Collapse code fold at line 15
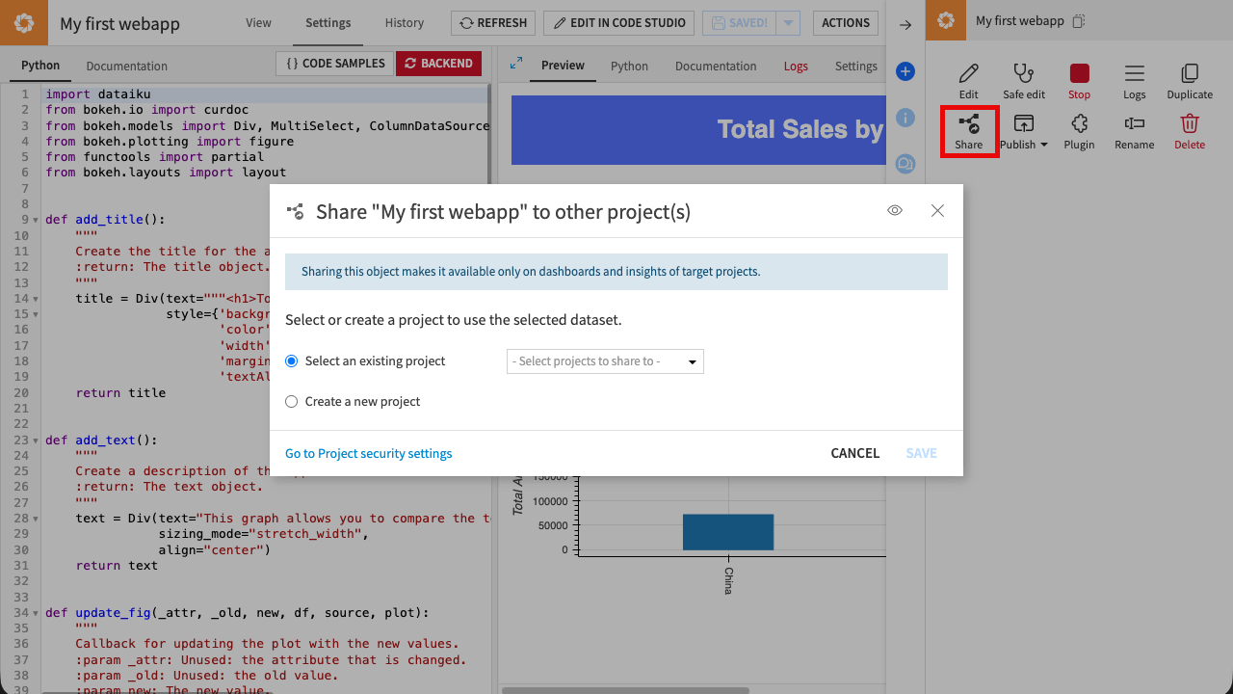This screenshot has width=1233, height=694. (x=37, y=314)
